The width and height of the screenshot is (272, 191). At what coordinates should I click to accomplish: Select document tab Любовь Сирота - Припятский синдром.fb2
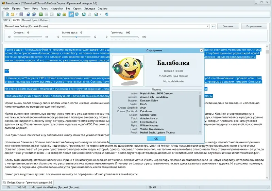[x=28, y=182]
